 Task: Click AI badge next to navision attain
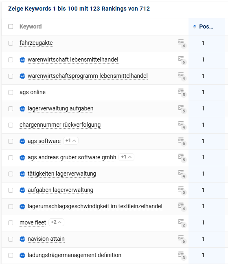(22, 239)
